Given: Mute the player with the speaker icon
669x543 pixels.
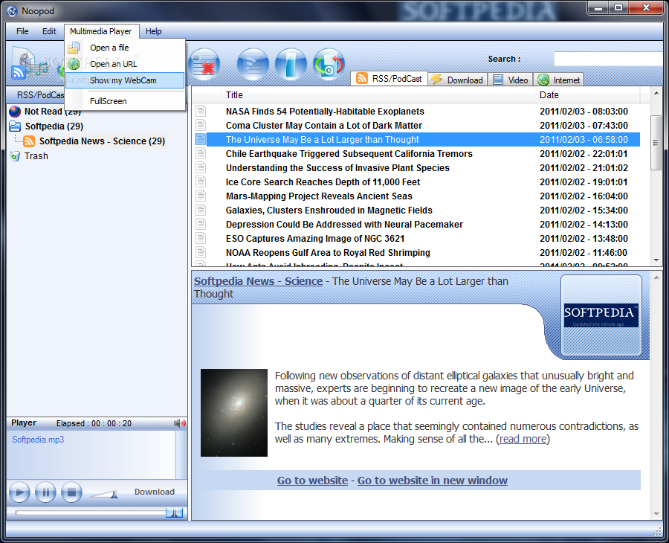Looking at the screenshot, I should (x=180, y=423).
